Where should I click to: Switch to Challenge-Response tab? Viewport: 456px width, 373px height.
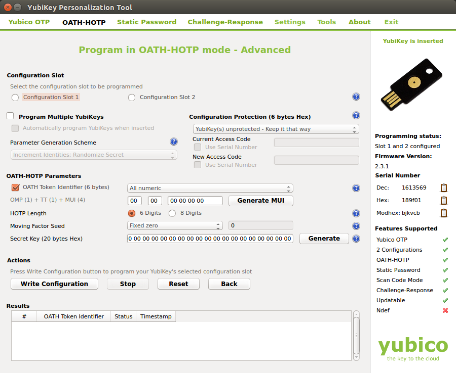(225, 22)
